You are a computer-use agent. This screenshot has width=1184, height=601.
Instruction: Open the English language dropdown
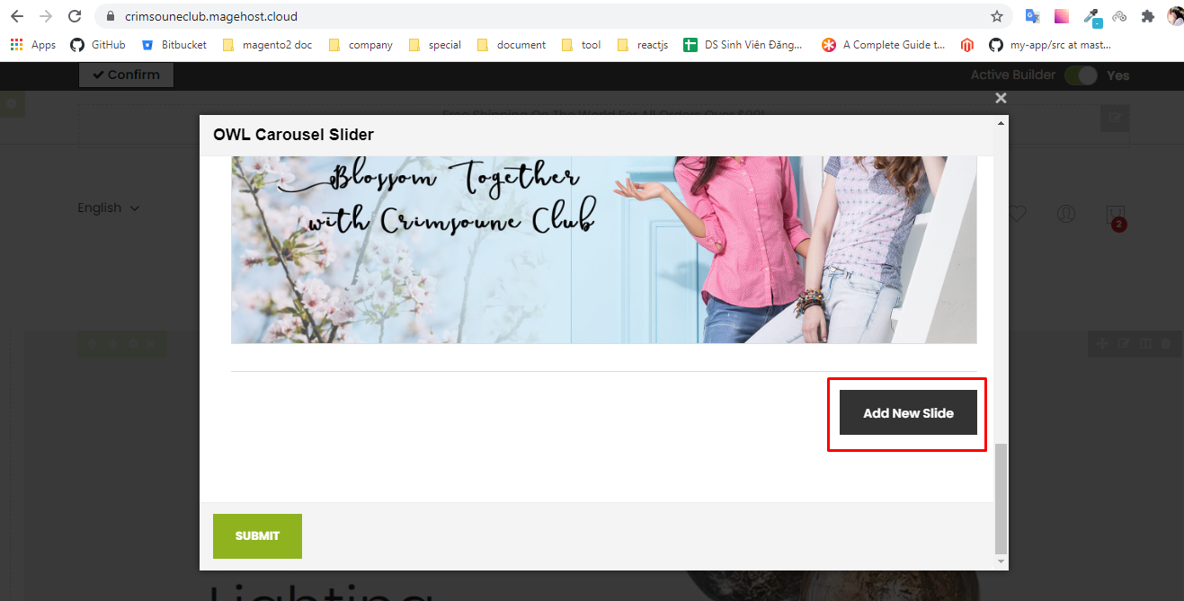109,208
